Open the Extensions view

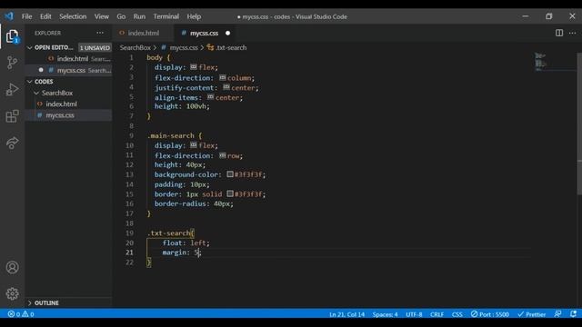(x=12, y=116)
